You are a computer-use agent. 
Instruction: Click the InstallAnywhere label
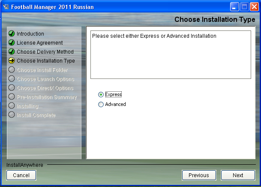pyautogui.click(x=25, y=165)
